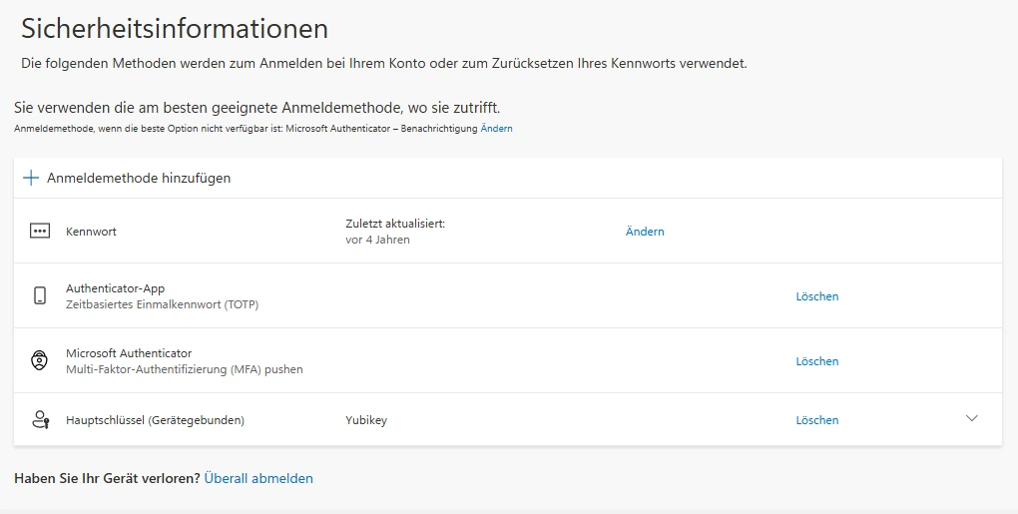Click the Überall abmelden link
This screenshot has width=1018, height=514.
tap(258, 478)
